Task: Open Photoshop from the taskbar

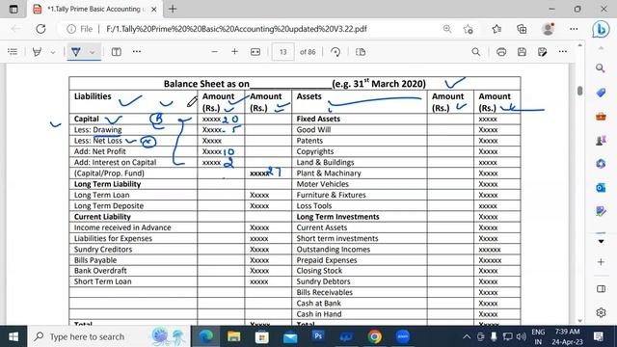Action: point(318,336)
